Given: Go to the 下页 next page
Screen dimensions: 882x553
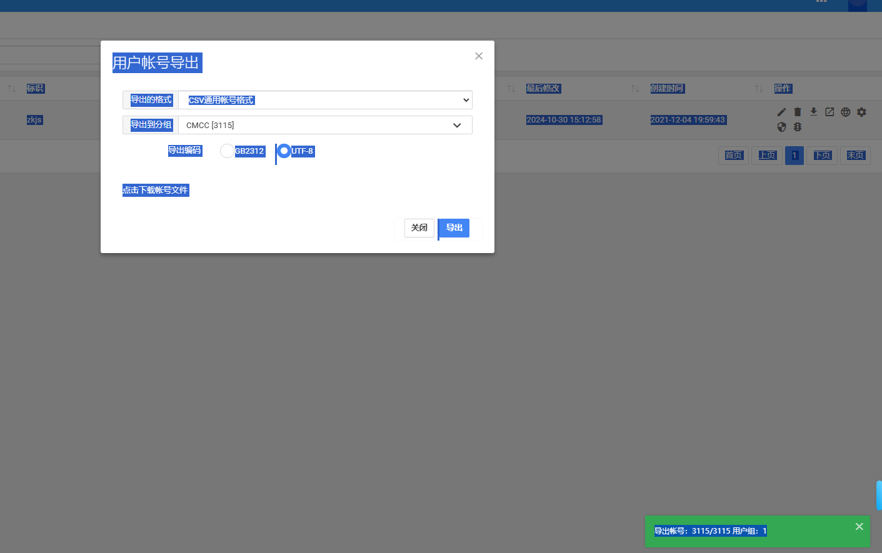Looking at the screenshot, I should [823, 156].
